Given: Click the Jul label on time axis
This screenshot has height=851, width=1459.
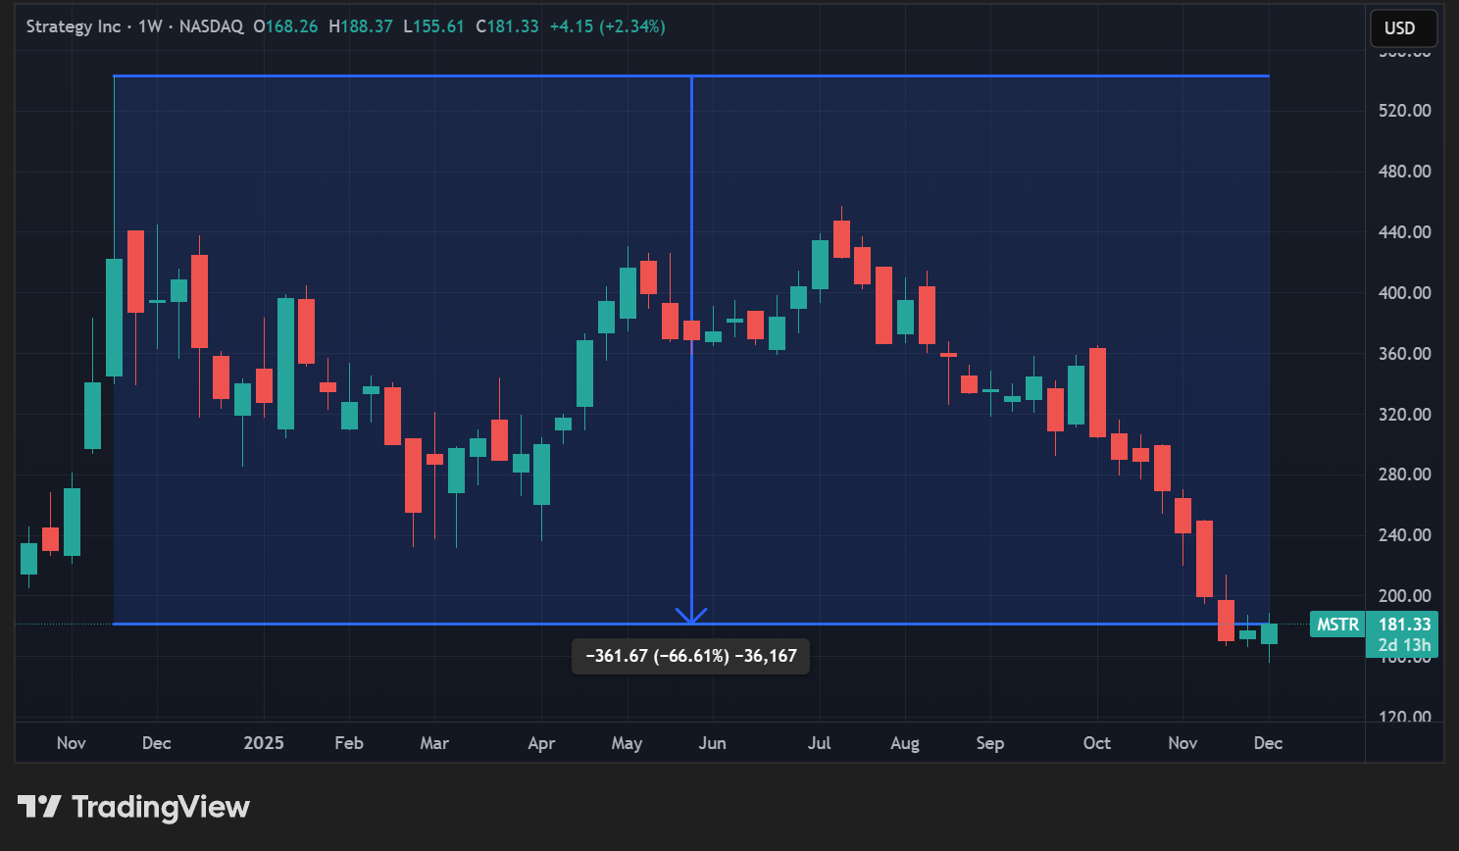Looking at the screenshot, I should tap(819, 743).
